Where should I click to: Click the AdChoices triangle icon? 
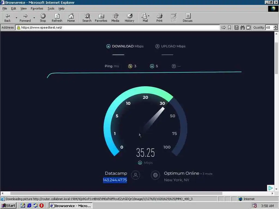271,188
